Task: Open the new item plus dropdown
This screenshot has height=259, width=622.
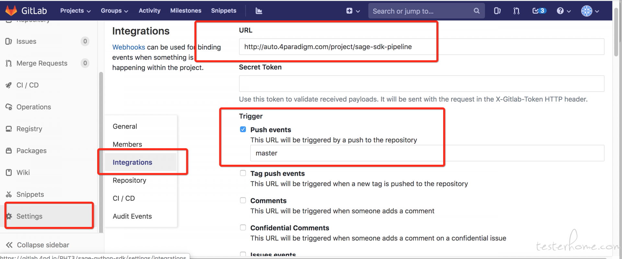Action: click(x=353, y=11)
